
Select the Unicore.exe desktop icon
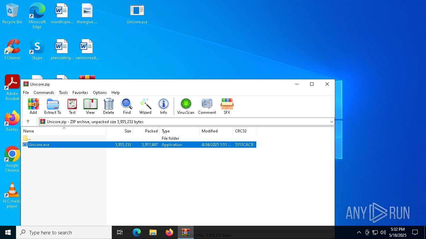137,14
